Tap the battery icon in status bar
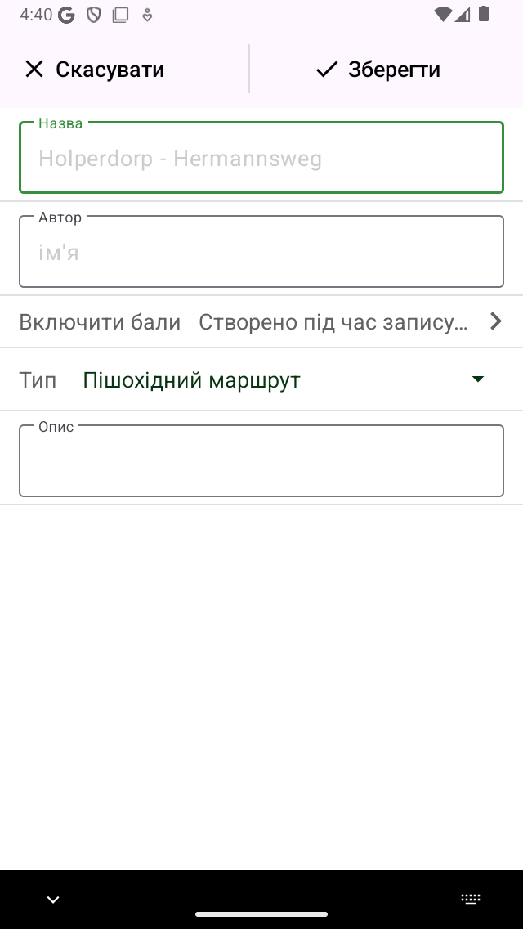This screenshot has height=929, width=523. (x=484, y=14)
